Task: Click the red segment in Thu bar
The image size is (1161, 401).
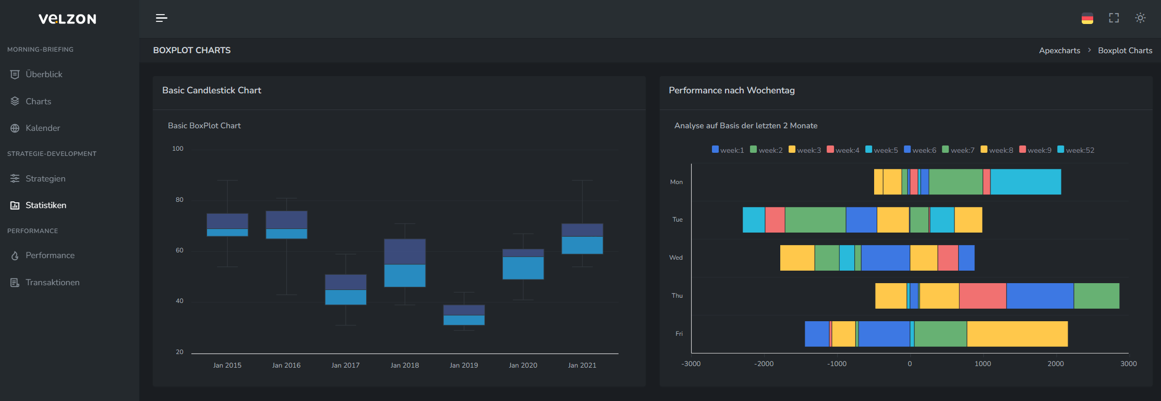Action: coord(983,296)
